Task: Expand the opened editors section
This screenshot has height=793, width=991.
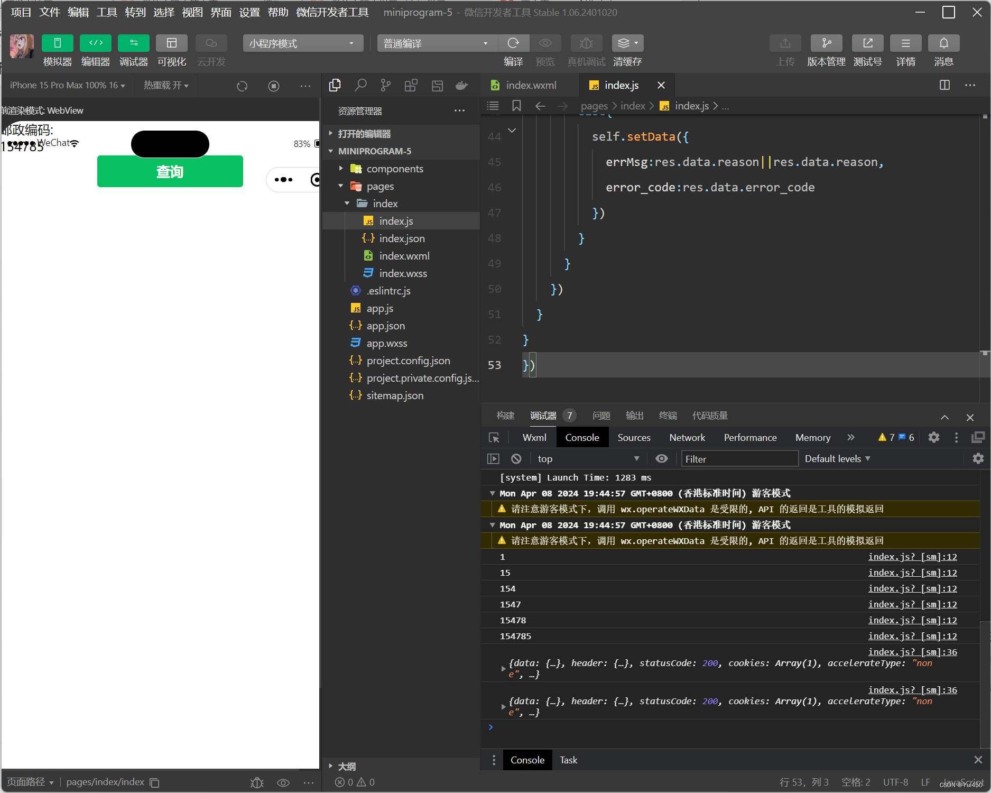Action: [x=401, y=134]
